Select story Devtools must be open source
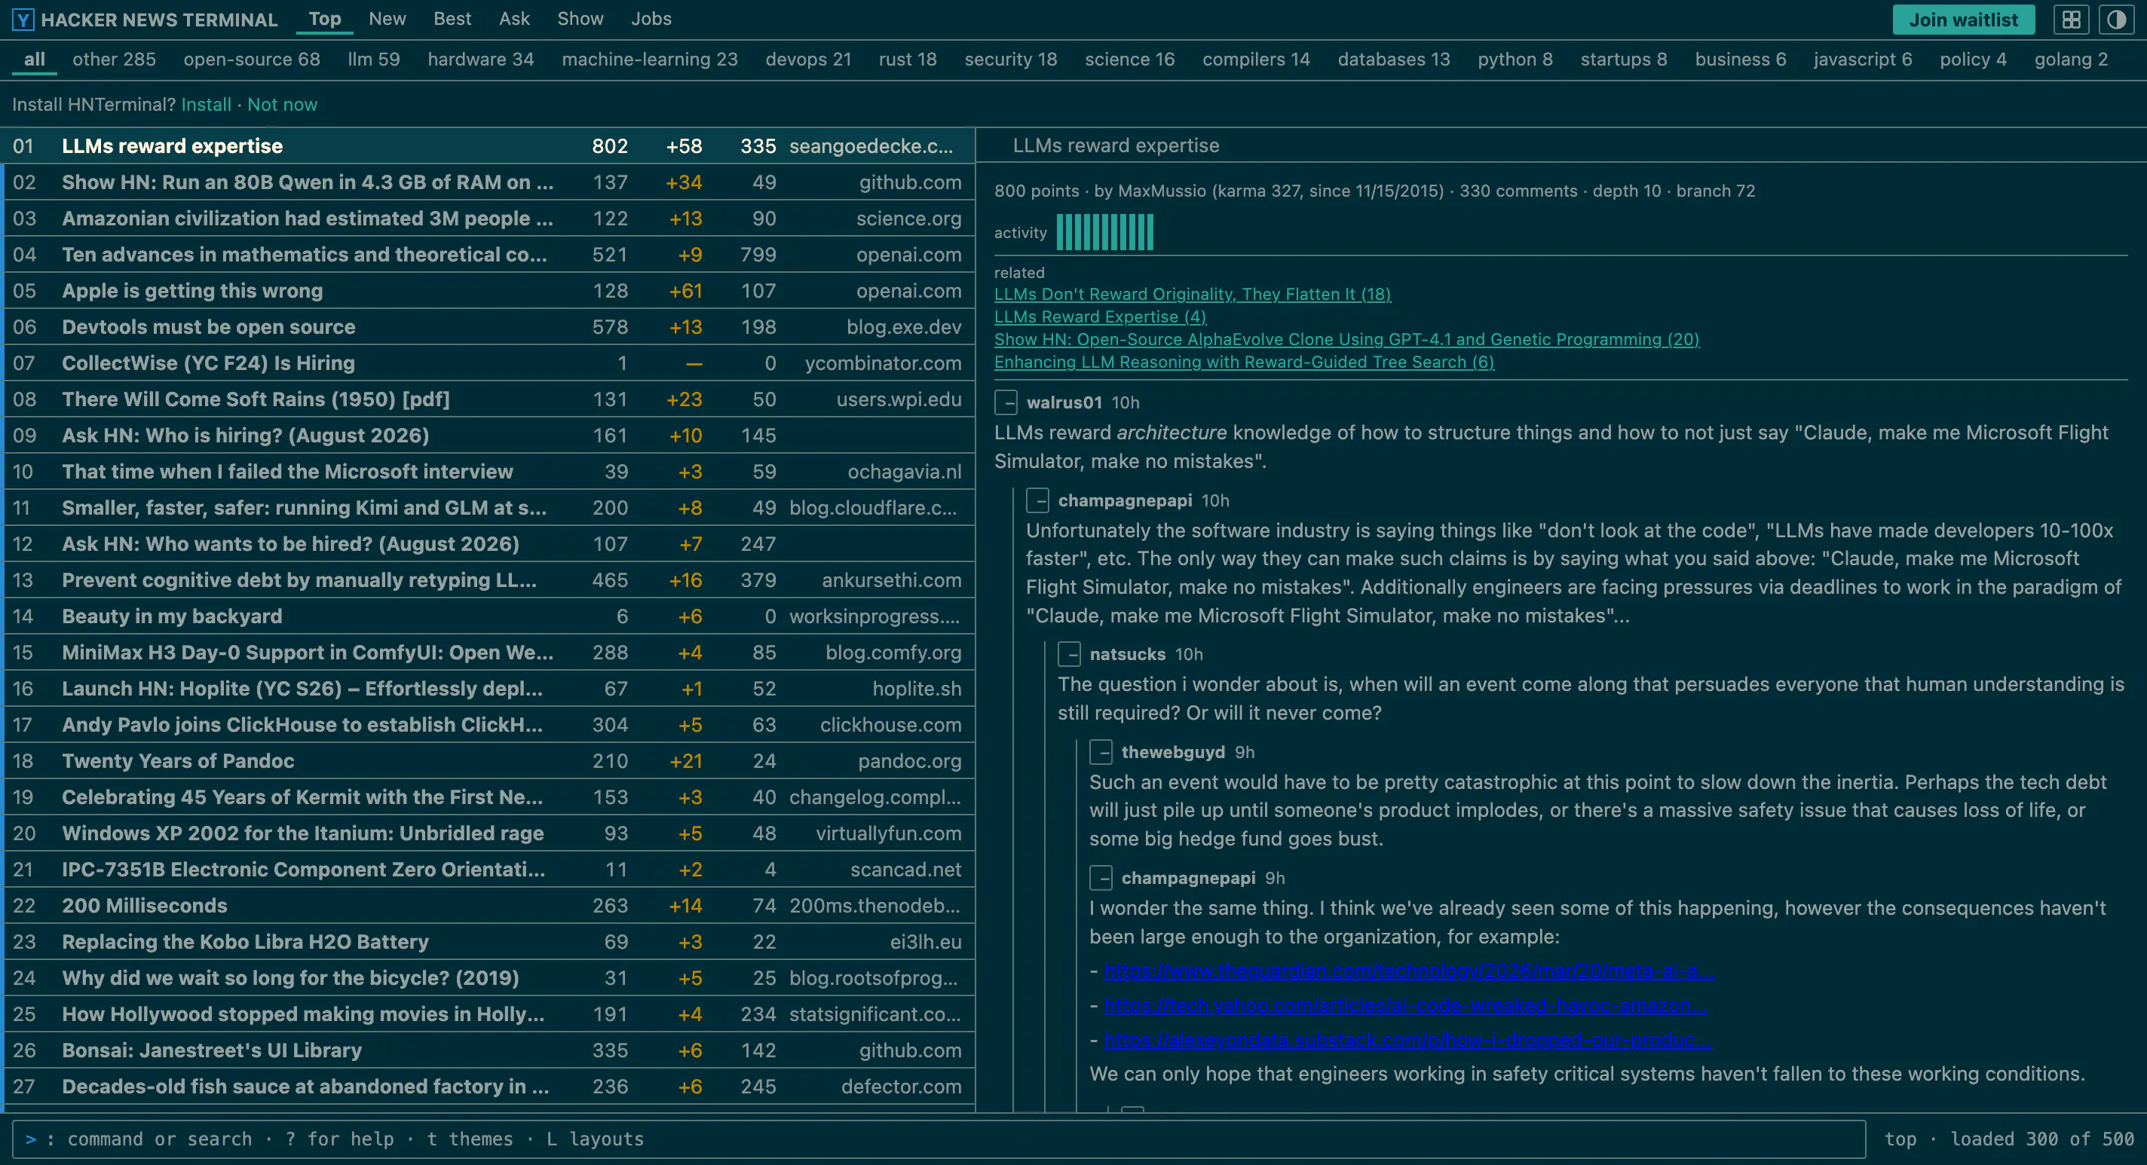 pos(488,326)
